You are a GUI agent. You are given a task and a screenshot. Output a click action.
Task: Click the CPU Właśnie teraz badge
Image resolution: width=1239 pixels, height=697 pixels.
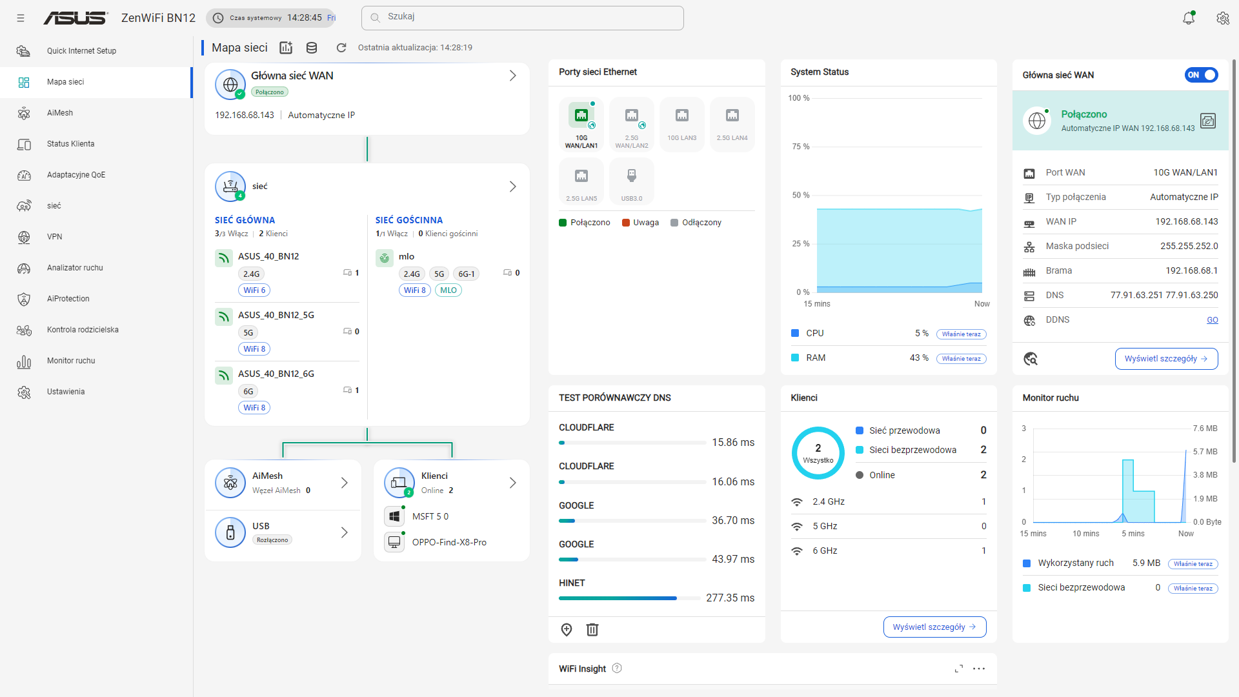pyautogui.click(x=961, y=334)
